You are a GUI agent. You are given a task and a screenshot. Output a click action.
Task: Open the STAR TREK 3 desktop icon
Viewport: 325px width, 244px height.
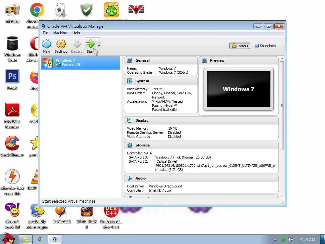(x=86, y=217)
